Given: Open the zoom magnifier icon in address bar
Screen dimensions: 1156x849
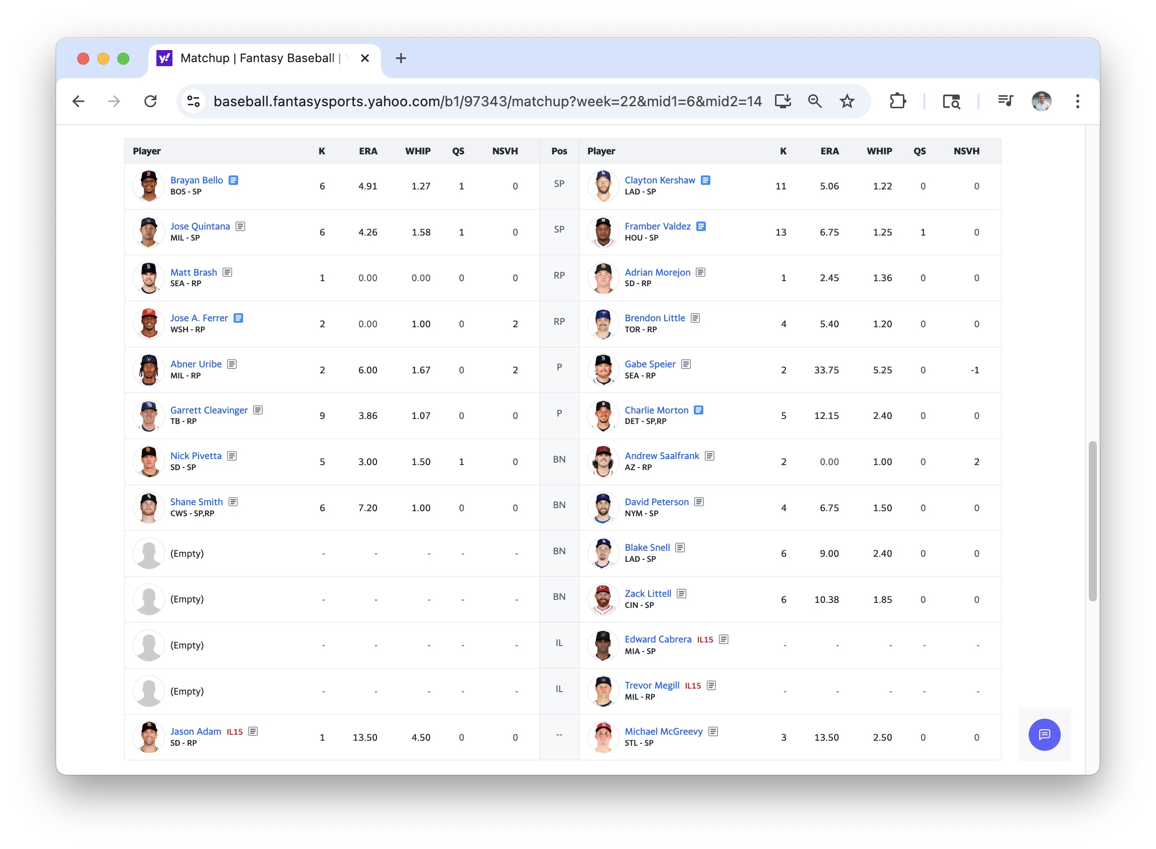Looking at the screenshot, I should tap(814, 101).
